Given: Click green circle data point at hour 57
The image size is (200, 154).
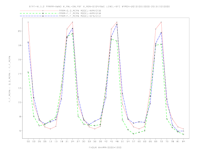Looking at the screenshot, I should point(134,134).
